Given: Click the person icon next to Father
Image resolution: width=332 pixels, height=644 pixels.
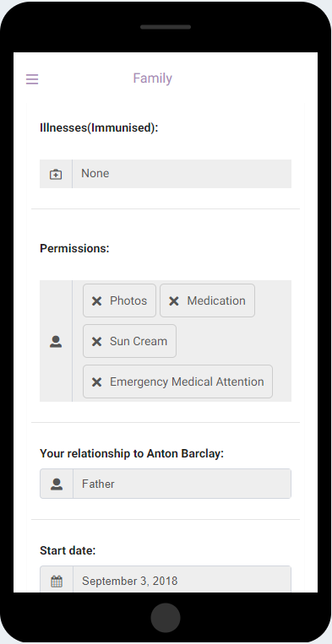Looking at the screenshot, I should click(57, 484).
